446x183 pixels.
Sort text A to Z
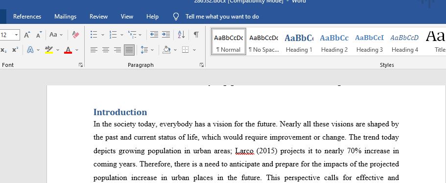tap(181, 35)
